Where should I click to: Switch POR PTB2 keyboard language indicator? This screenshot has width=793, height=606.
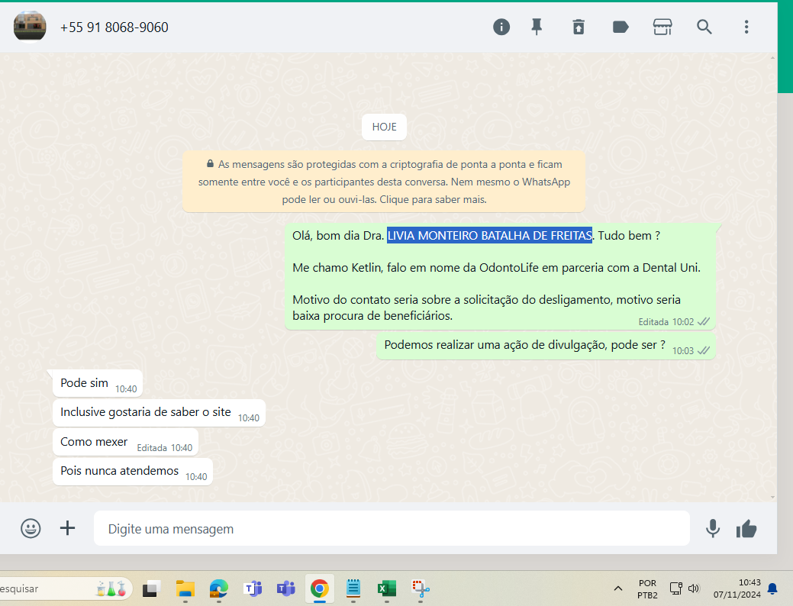coord(647,589)
